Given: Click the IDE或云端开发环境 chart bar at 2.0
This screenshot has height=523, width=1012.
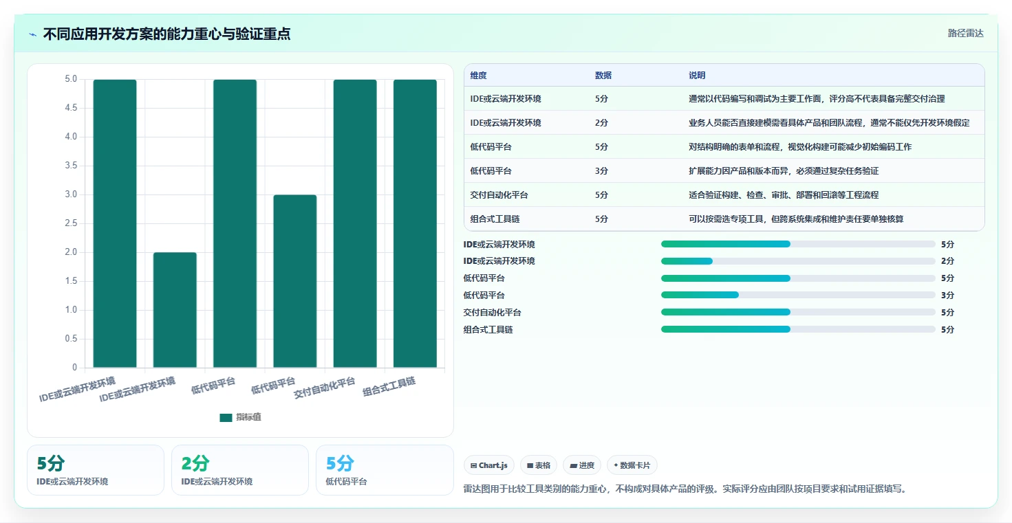Looking at the screenshot, I should 175,310.
